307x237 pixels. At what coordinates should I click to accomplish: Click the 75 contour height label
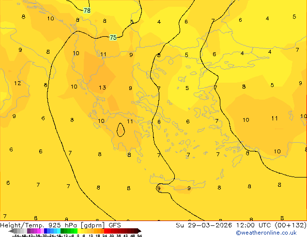tap(113, 37)
